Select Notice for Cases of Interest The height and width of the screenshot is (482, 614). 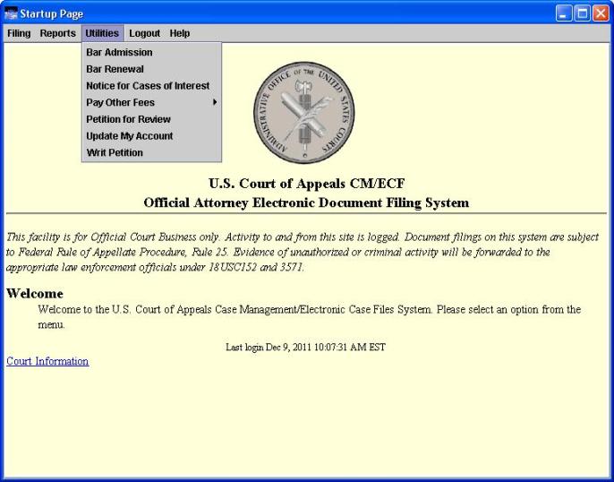(x=151, y=86)
